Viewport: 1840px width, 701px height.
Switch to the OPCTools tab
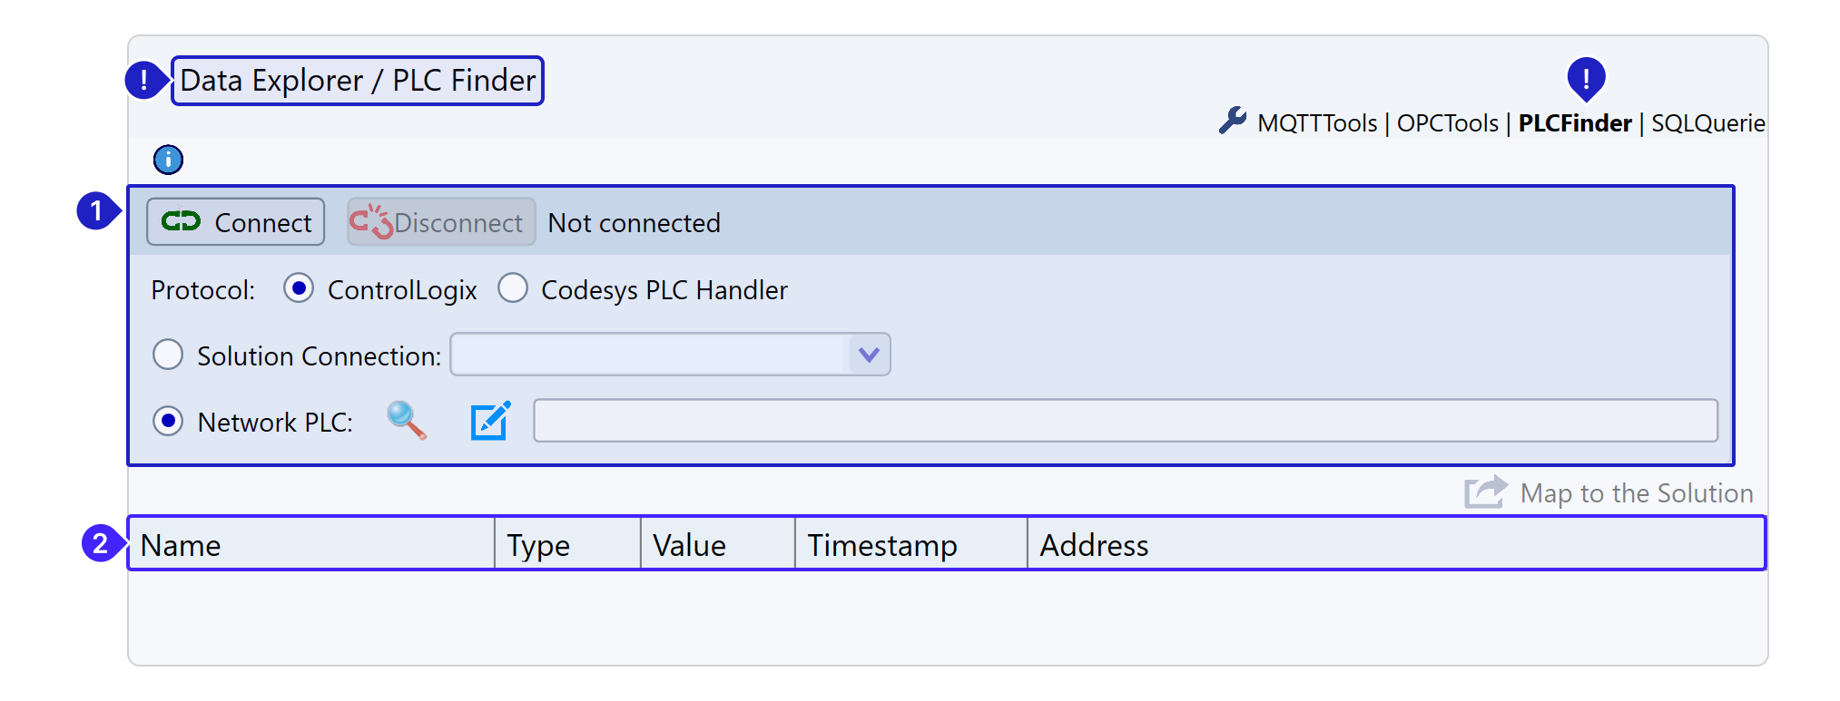[x=1447, y=123]
